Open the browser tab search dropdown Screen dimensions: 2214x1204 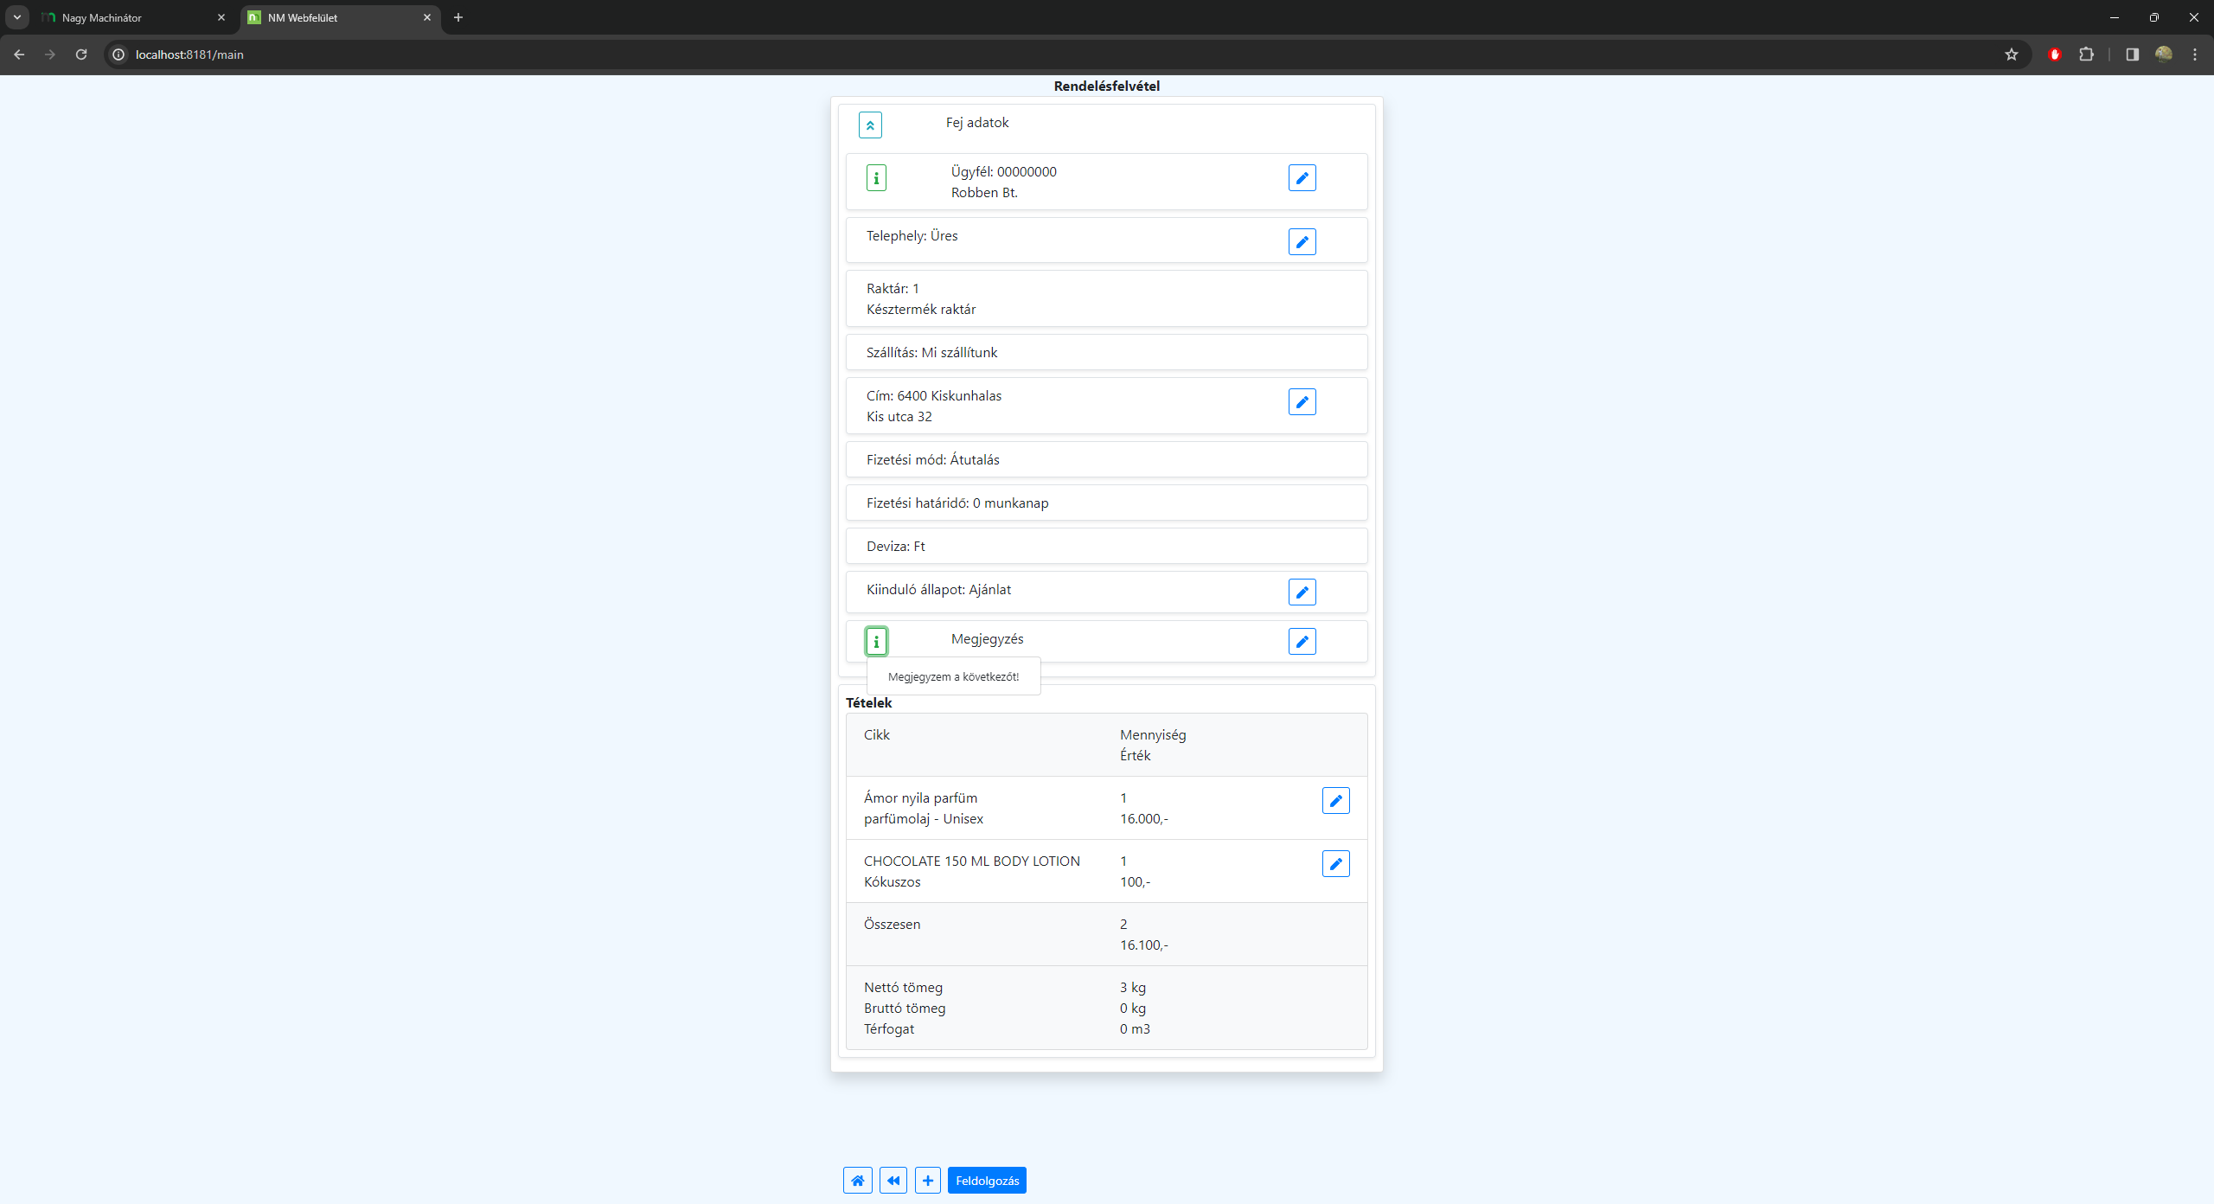click(x=17, y=17)
